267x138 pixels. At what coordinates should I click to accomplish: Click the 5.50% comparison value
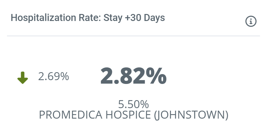coord(133,104)
